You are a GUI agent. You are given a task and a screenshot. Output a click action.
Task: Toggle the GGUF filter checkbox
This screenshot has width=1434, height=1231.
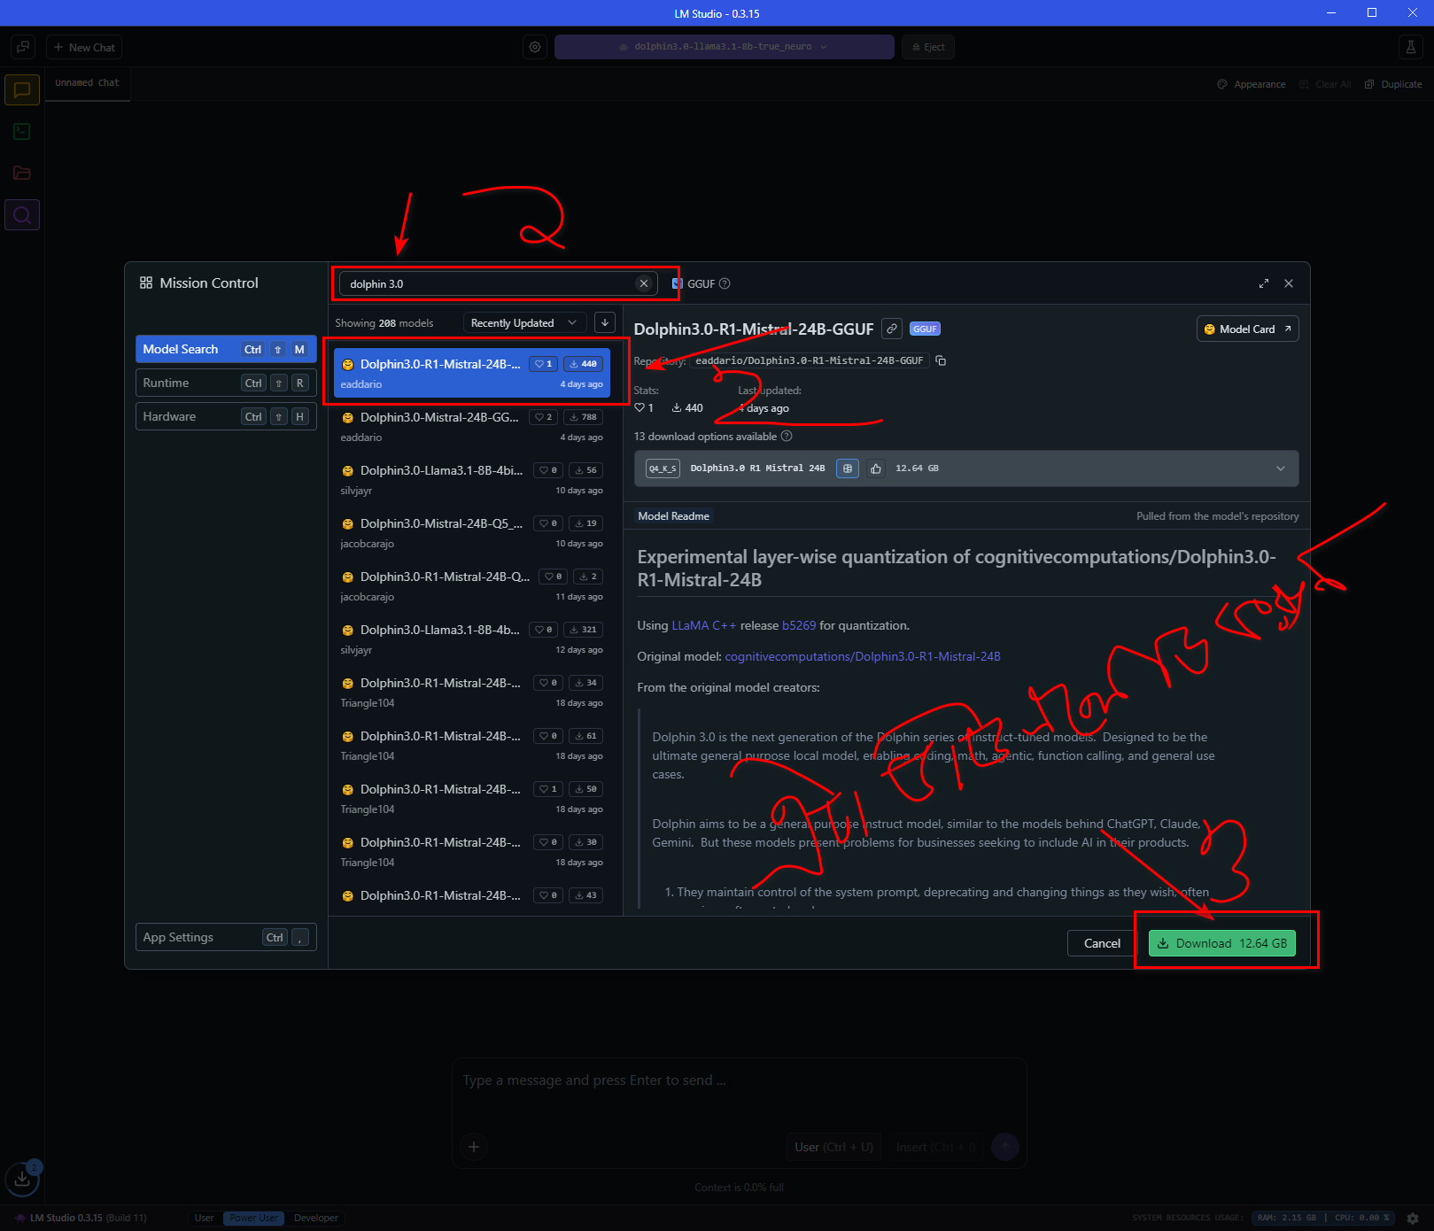[678, 283]
